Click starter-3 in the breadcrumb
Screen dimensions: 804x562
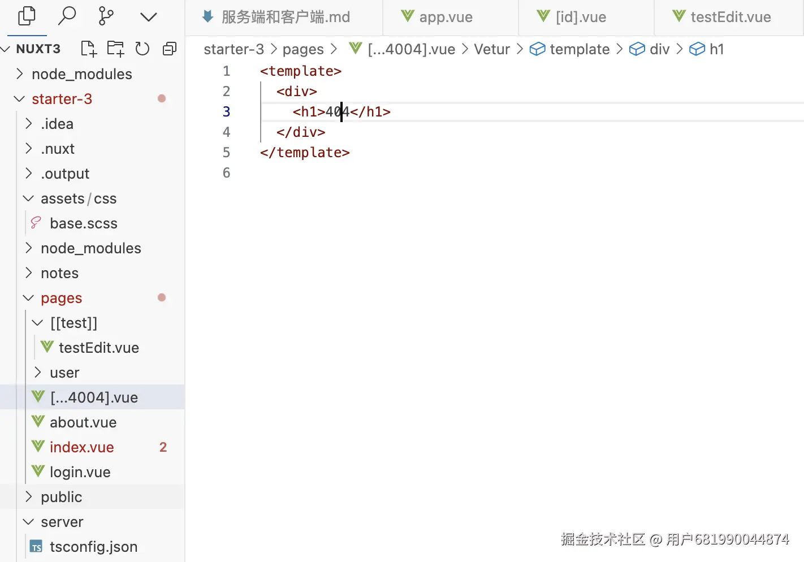(x=234, y=49)
